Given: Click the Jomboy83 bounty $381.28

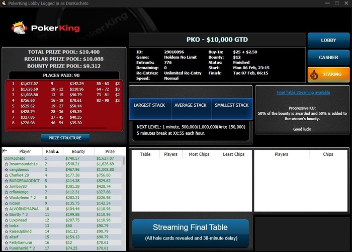Looking at the screenshot, I should coord(72,186).
